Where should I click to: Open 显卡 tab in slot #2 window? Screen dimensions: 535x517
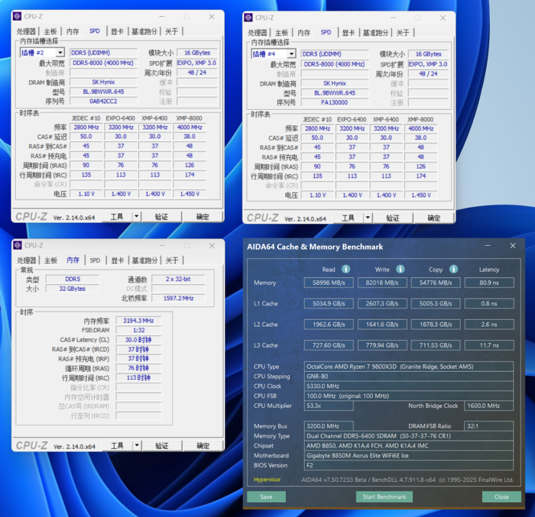[x=118, y=31]
